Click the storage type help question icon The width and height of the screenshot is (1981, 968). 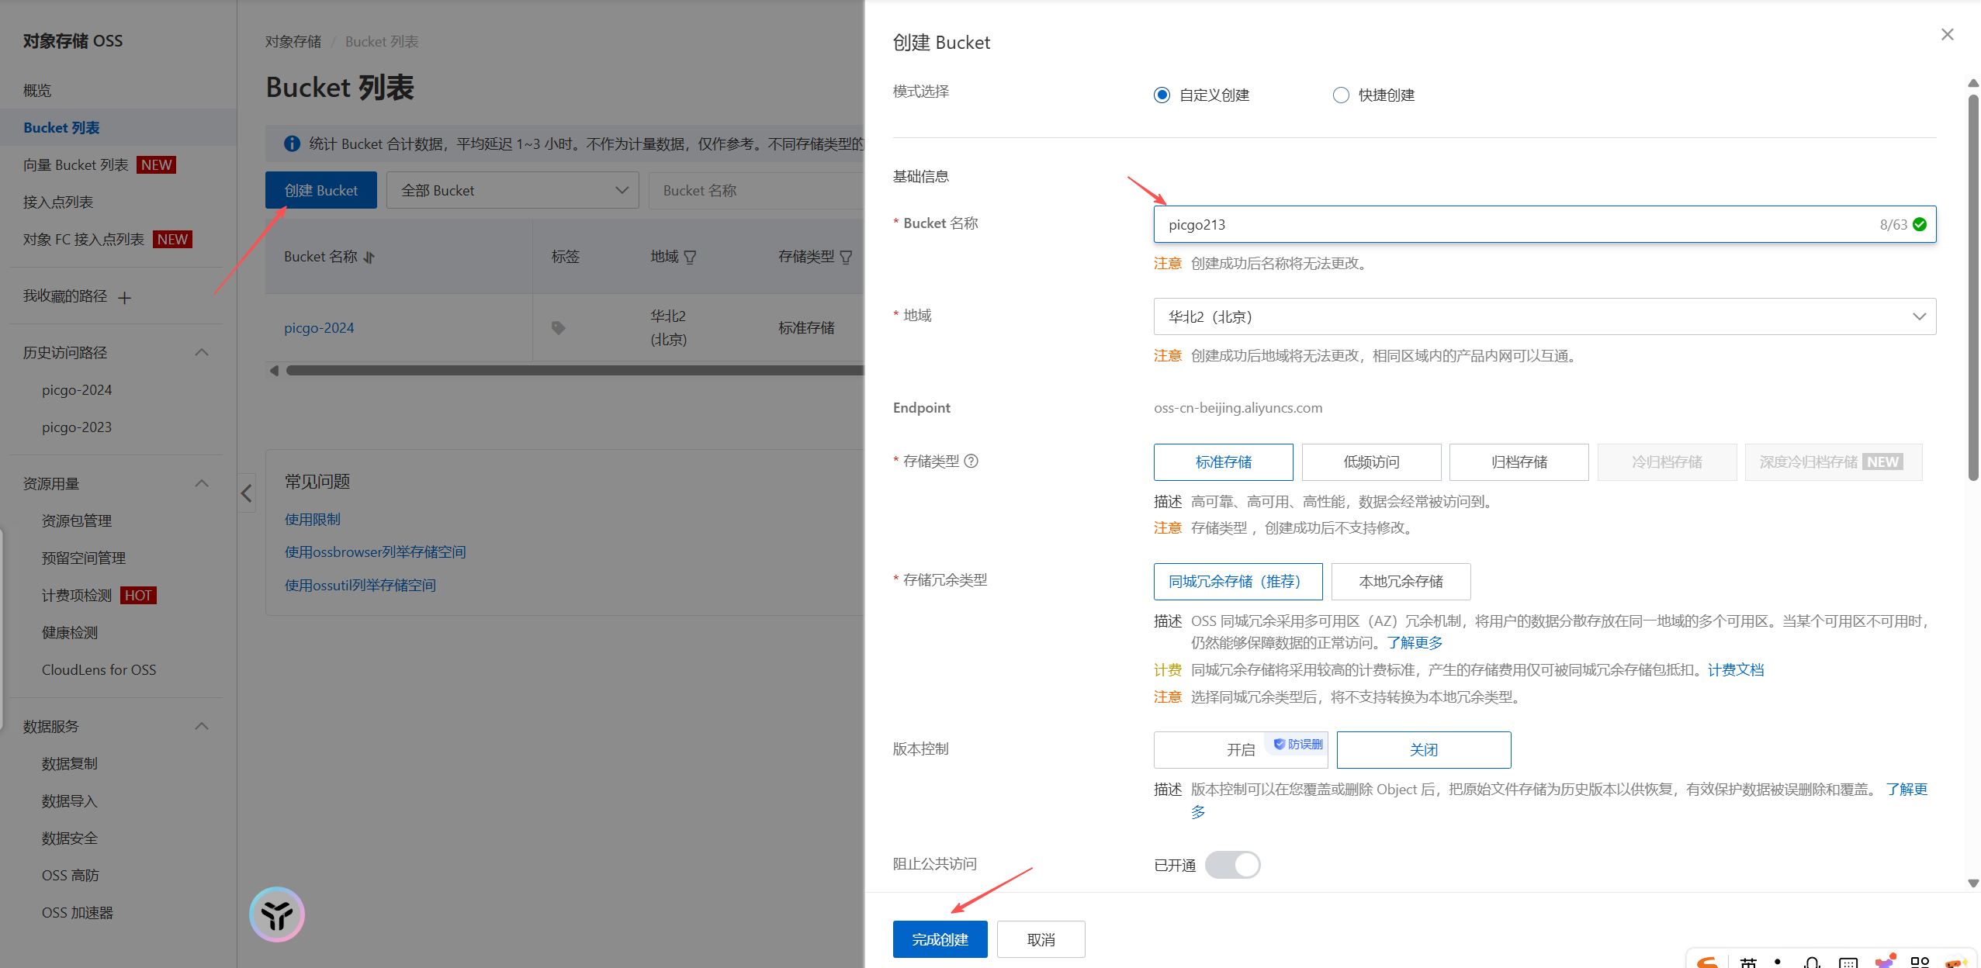971,461
